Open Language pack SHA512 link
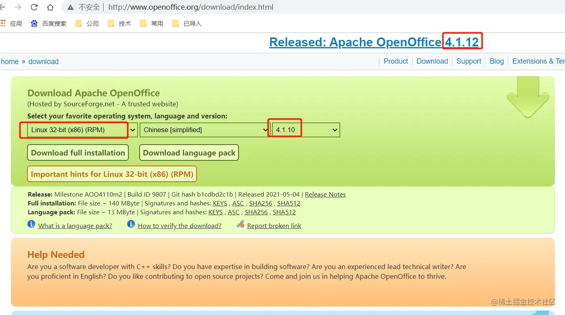This screenshot has height=315, width=565. [284, 212]
